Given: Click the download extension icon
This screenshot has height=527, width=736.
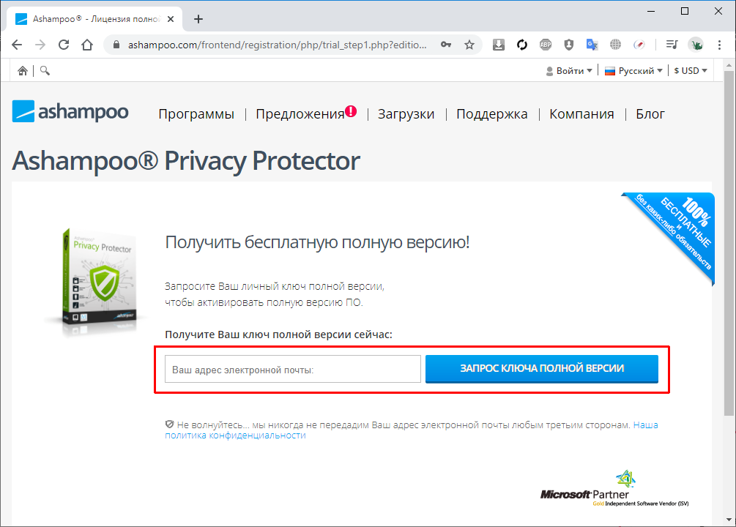Looking at the screenshot, I should (x=499, y=44).
